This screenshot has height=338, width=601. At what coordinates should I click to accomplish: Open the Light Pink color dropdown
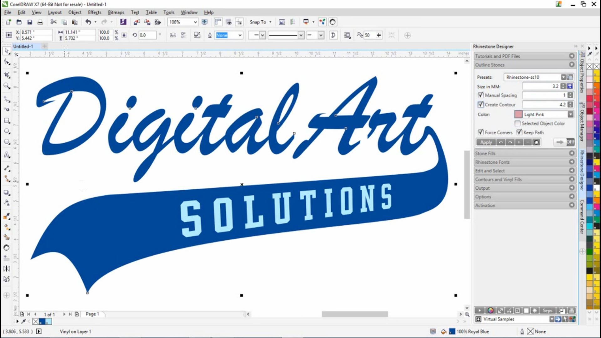571,114
